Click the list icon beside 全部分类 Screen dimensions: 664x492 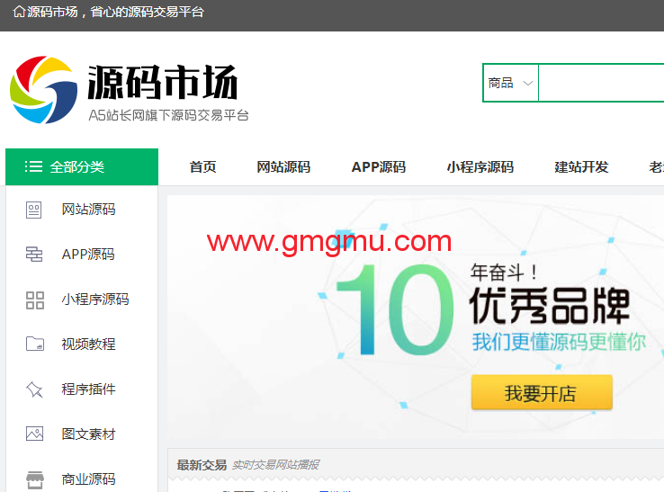click(33, 166)
